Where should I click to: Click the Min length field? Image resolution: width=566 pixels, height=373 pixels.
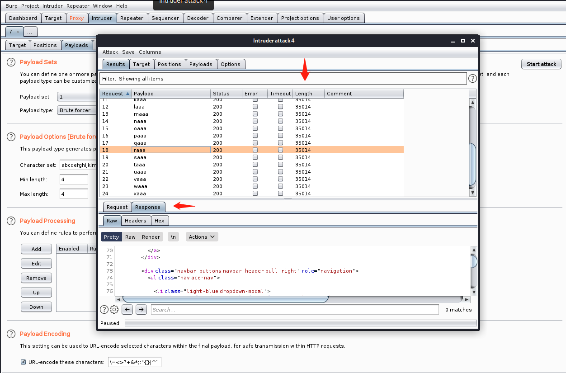[74, 179]
